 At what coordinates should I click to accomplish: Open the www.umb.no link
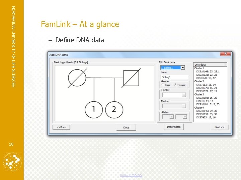click(x=131, y=175)
